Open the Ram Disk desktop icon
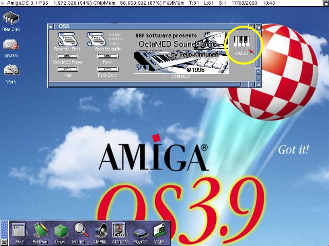The height and width of the screenshot is (246, 329). (11, 22)
